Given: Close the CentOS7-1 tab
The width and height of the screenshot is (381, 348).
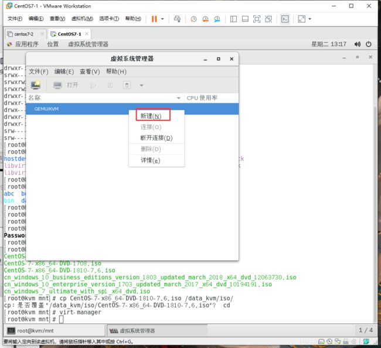Looking at the screenshot, I should coord(87,34).
